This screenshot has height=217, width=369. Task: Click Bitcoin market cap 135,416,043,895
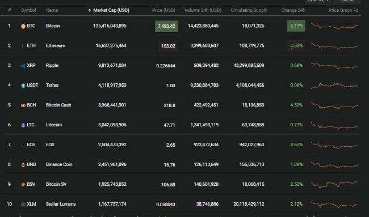(x=110, y=26)
